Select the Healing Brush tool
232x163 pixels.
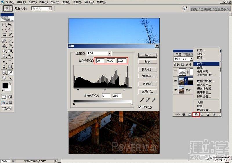pyautogui.click(x=4, y=41)
